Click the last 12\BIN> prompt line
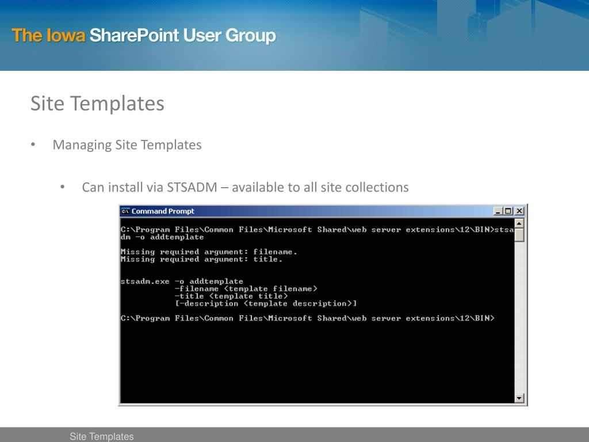The height and width of the screenshot is (442, 589). point(308,318)
